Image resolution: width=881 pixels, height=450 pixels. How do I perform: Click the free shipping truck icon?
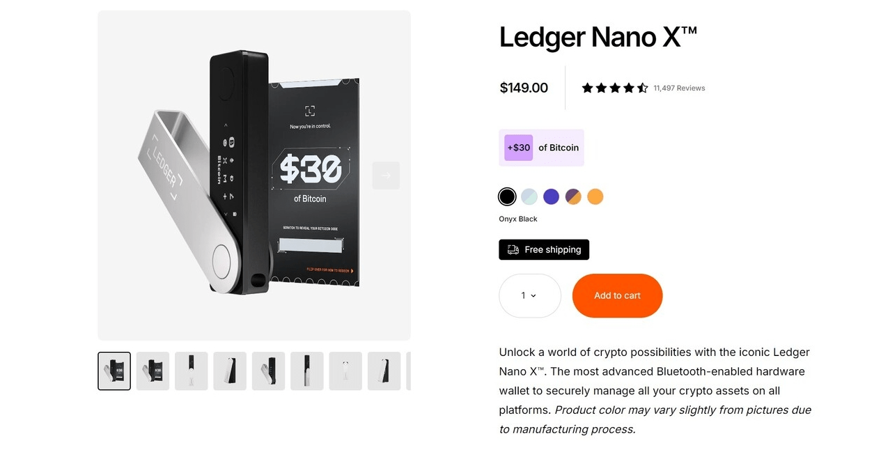pos(513,249)
